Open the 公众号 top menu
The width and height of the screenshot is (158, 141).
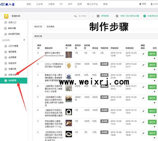point(39,4)
